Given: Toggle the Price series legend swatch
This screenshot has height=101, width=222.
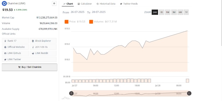Looking at the screenshot, I should tap(66, 22).
